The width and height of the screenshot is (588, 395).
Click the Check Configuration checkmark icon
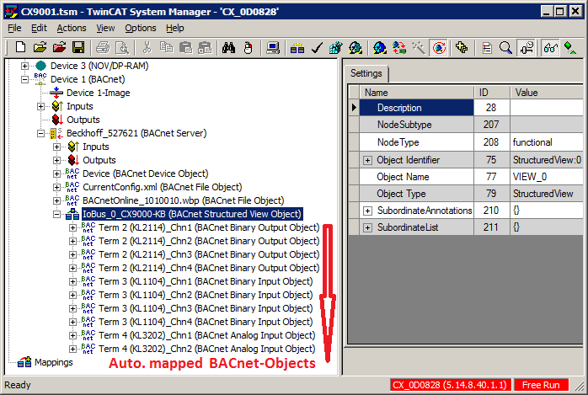tap(317, 48)
